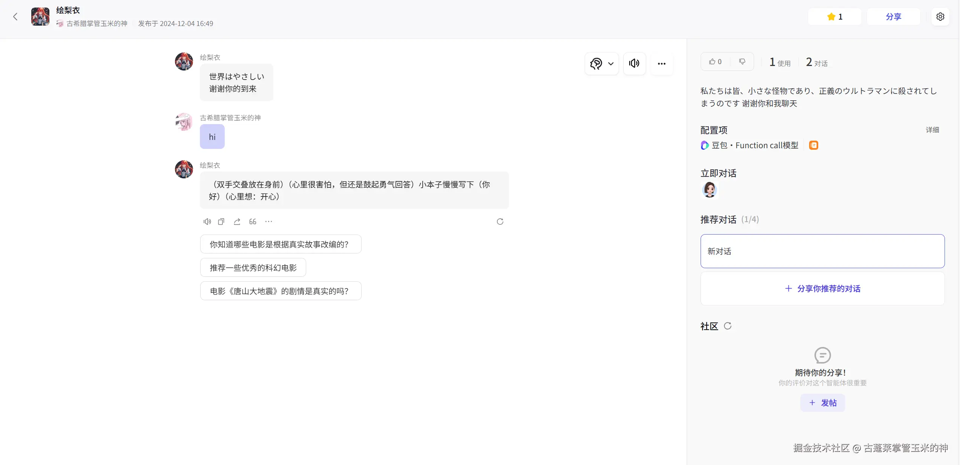960x465 pixels.
Task: Toggle favorite star with count 1
Action: tap(834, 17)
